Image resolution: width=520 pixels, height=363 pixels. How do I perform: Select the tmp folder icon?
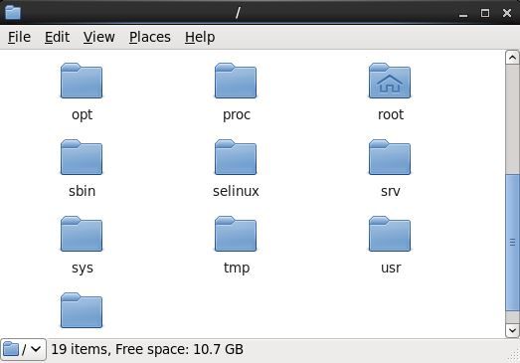point(236,234)
